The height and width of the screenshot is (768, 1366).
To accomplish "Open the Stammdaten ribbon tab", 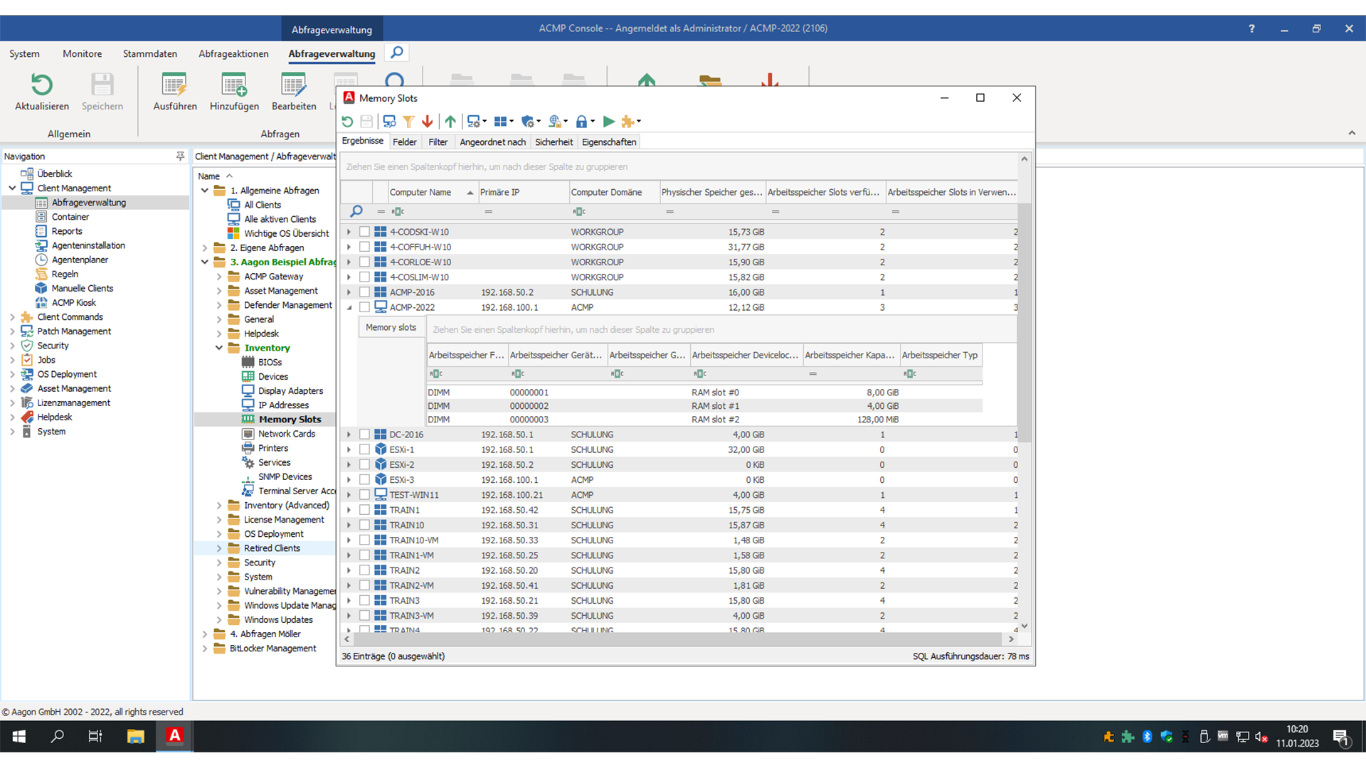I will point(150,53).
